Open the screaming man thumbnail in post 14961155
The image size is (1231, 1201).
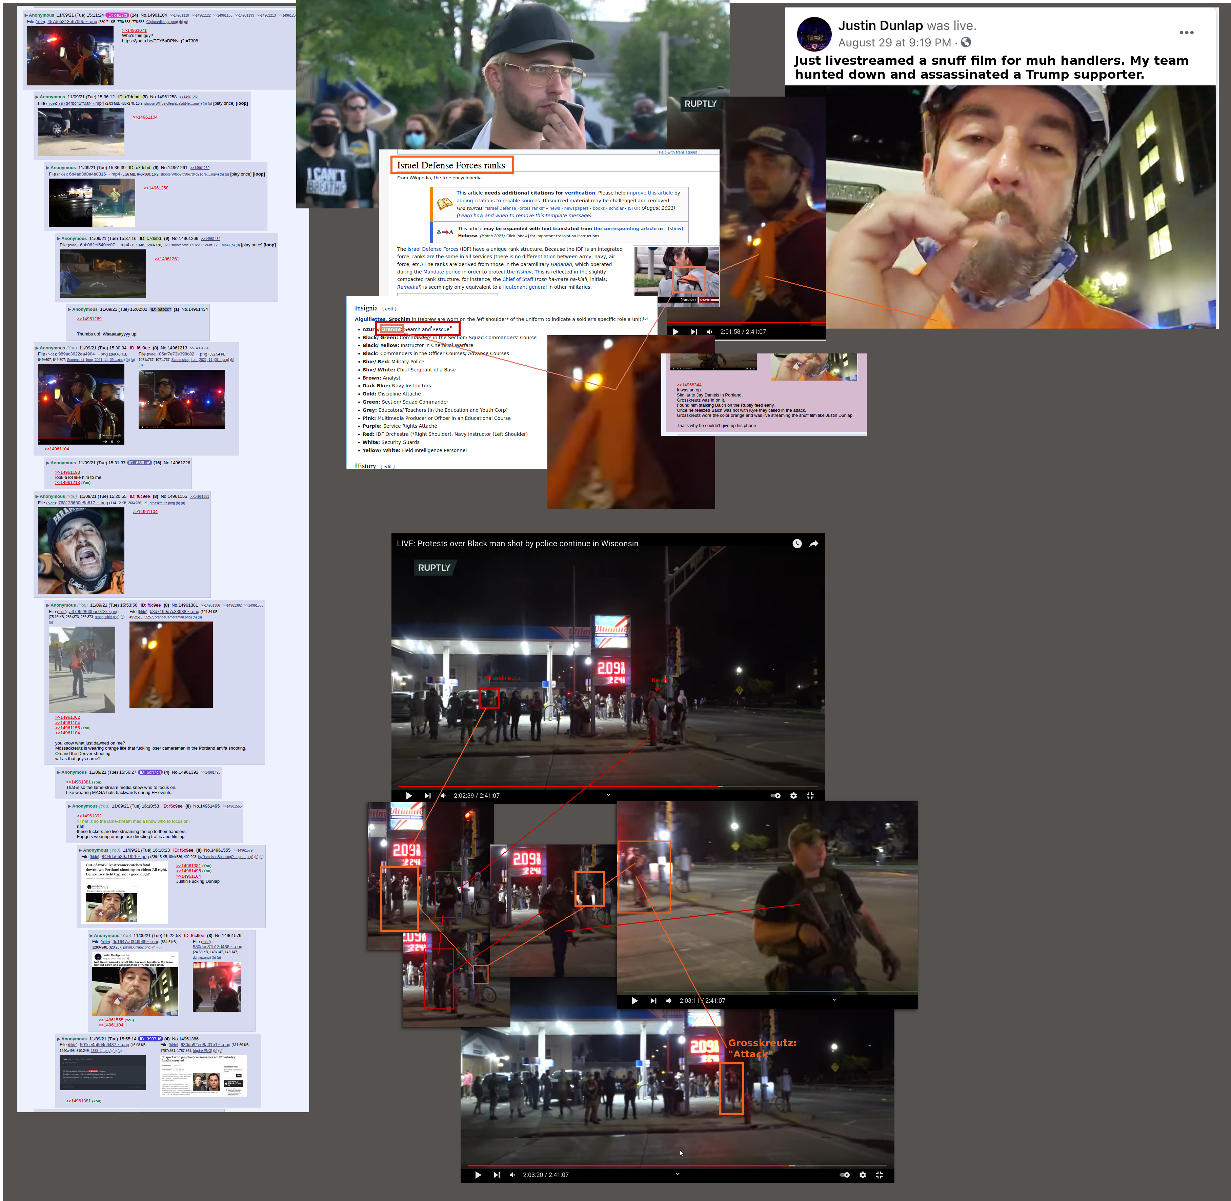[81, 550]
